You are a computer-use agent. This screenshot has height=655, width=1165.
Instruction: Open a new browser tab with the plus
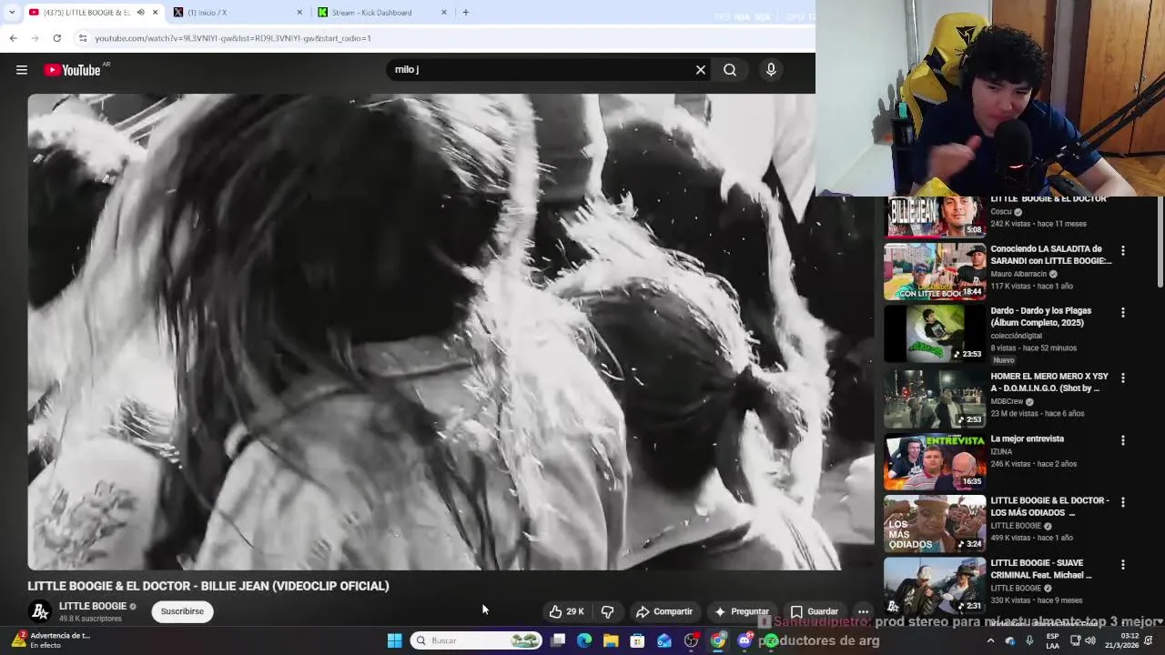click(x=466, y=13)
